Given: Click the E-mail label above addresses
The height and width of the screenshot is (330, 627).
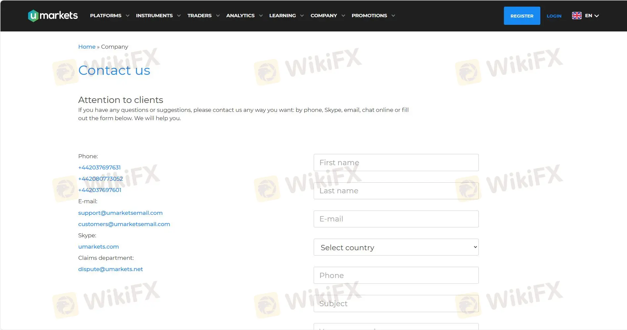Looking at the screenshot, I should 88,201.
